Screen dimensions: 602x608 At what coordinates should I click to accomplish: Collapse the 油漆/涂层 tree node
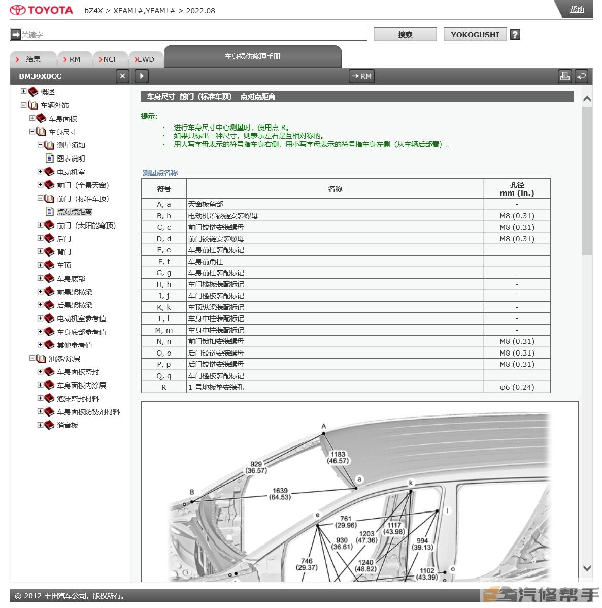32,358
